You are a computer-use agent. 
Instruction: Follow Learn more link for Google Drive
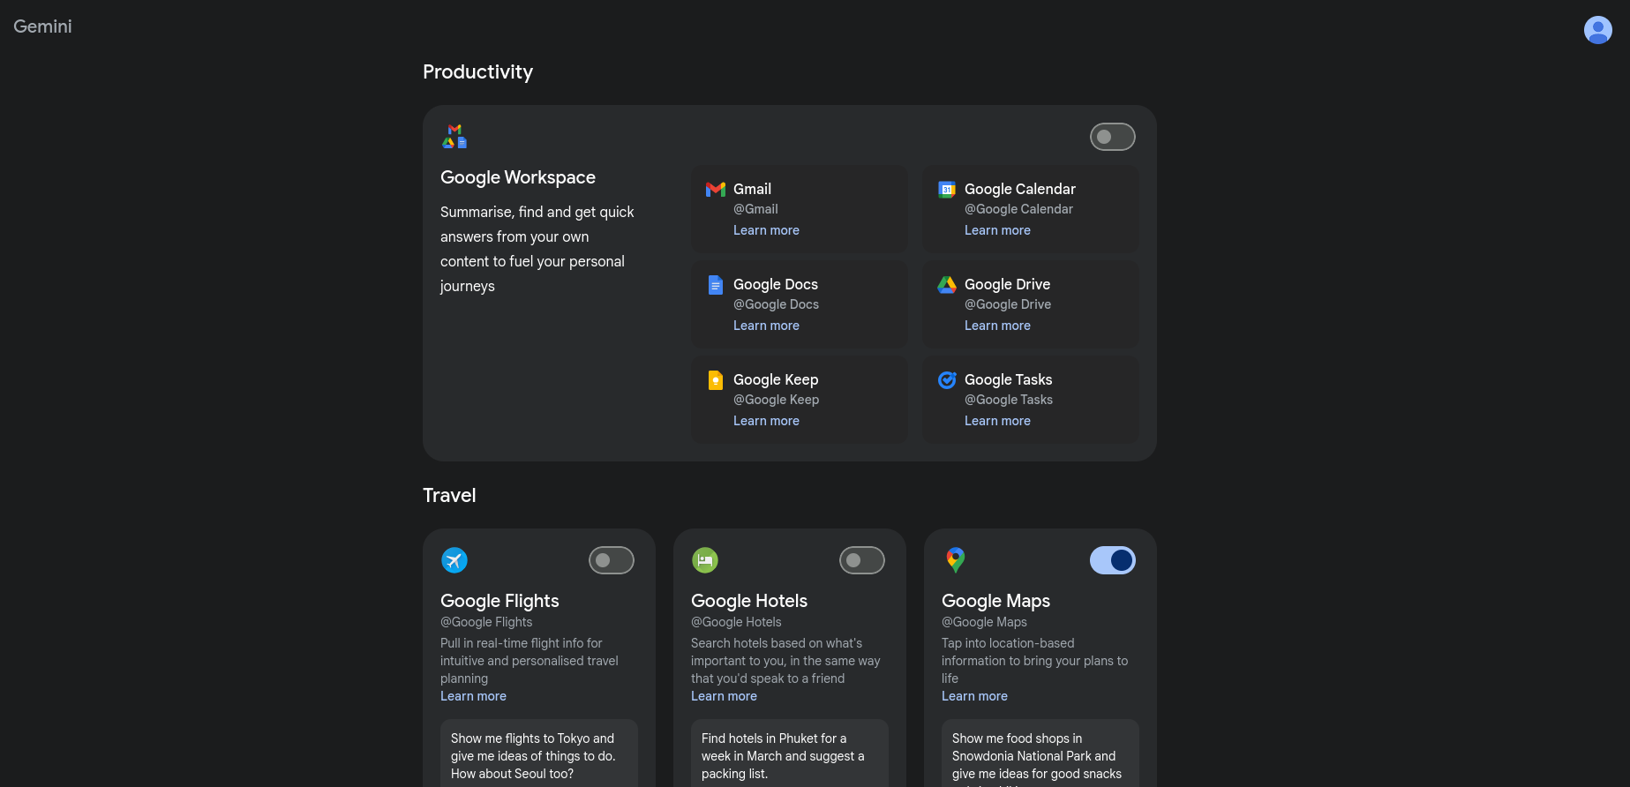click(x=997, y=326)
